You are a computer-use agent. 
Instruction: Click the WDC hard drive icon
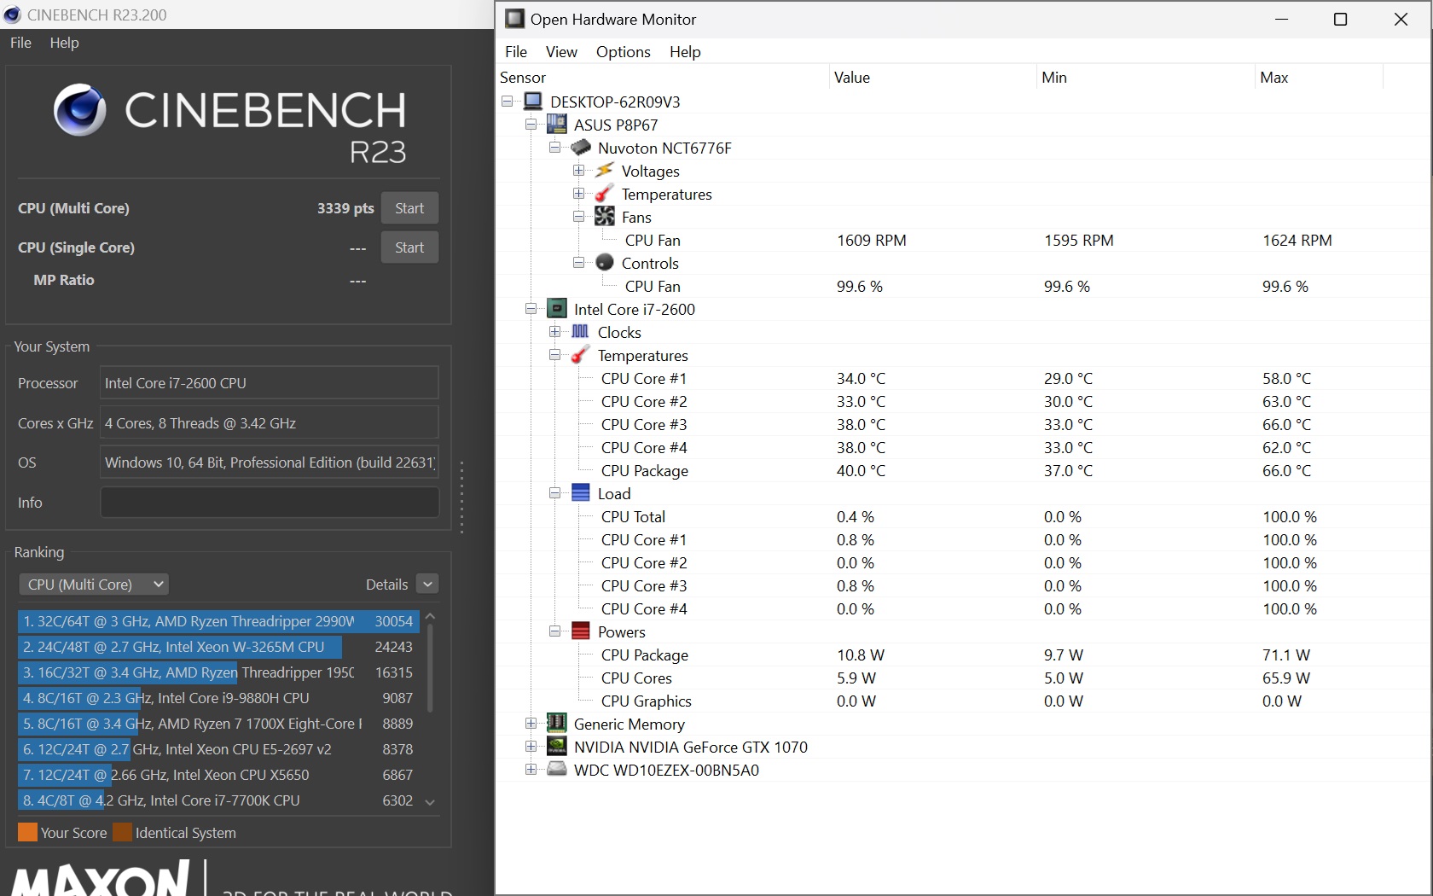click(557, 770)
